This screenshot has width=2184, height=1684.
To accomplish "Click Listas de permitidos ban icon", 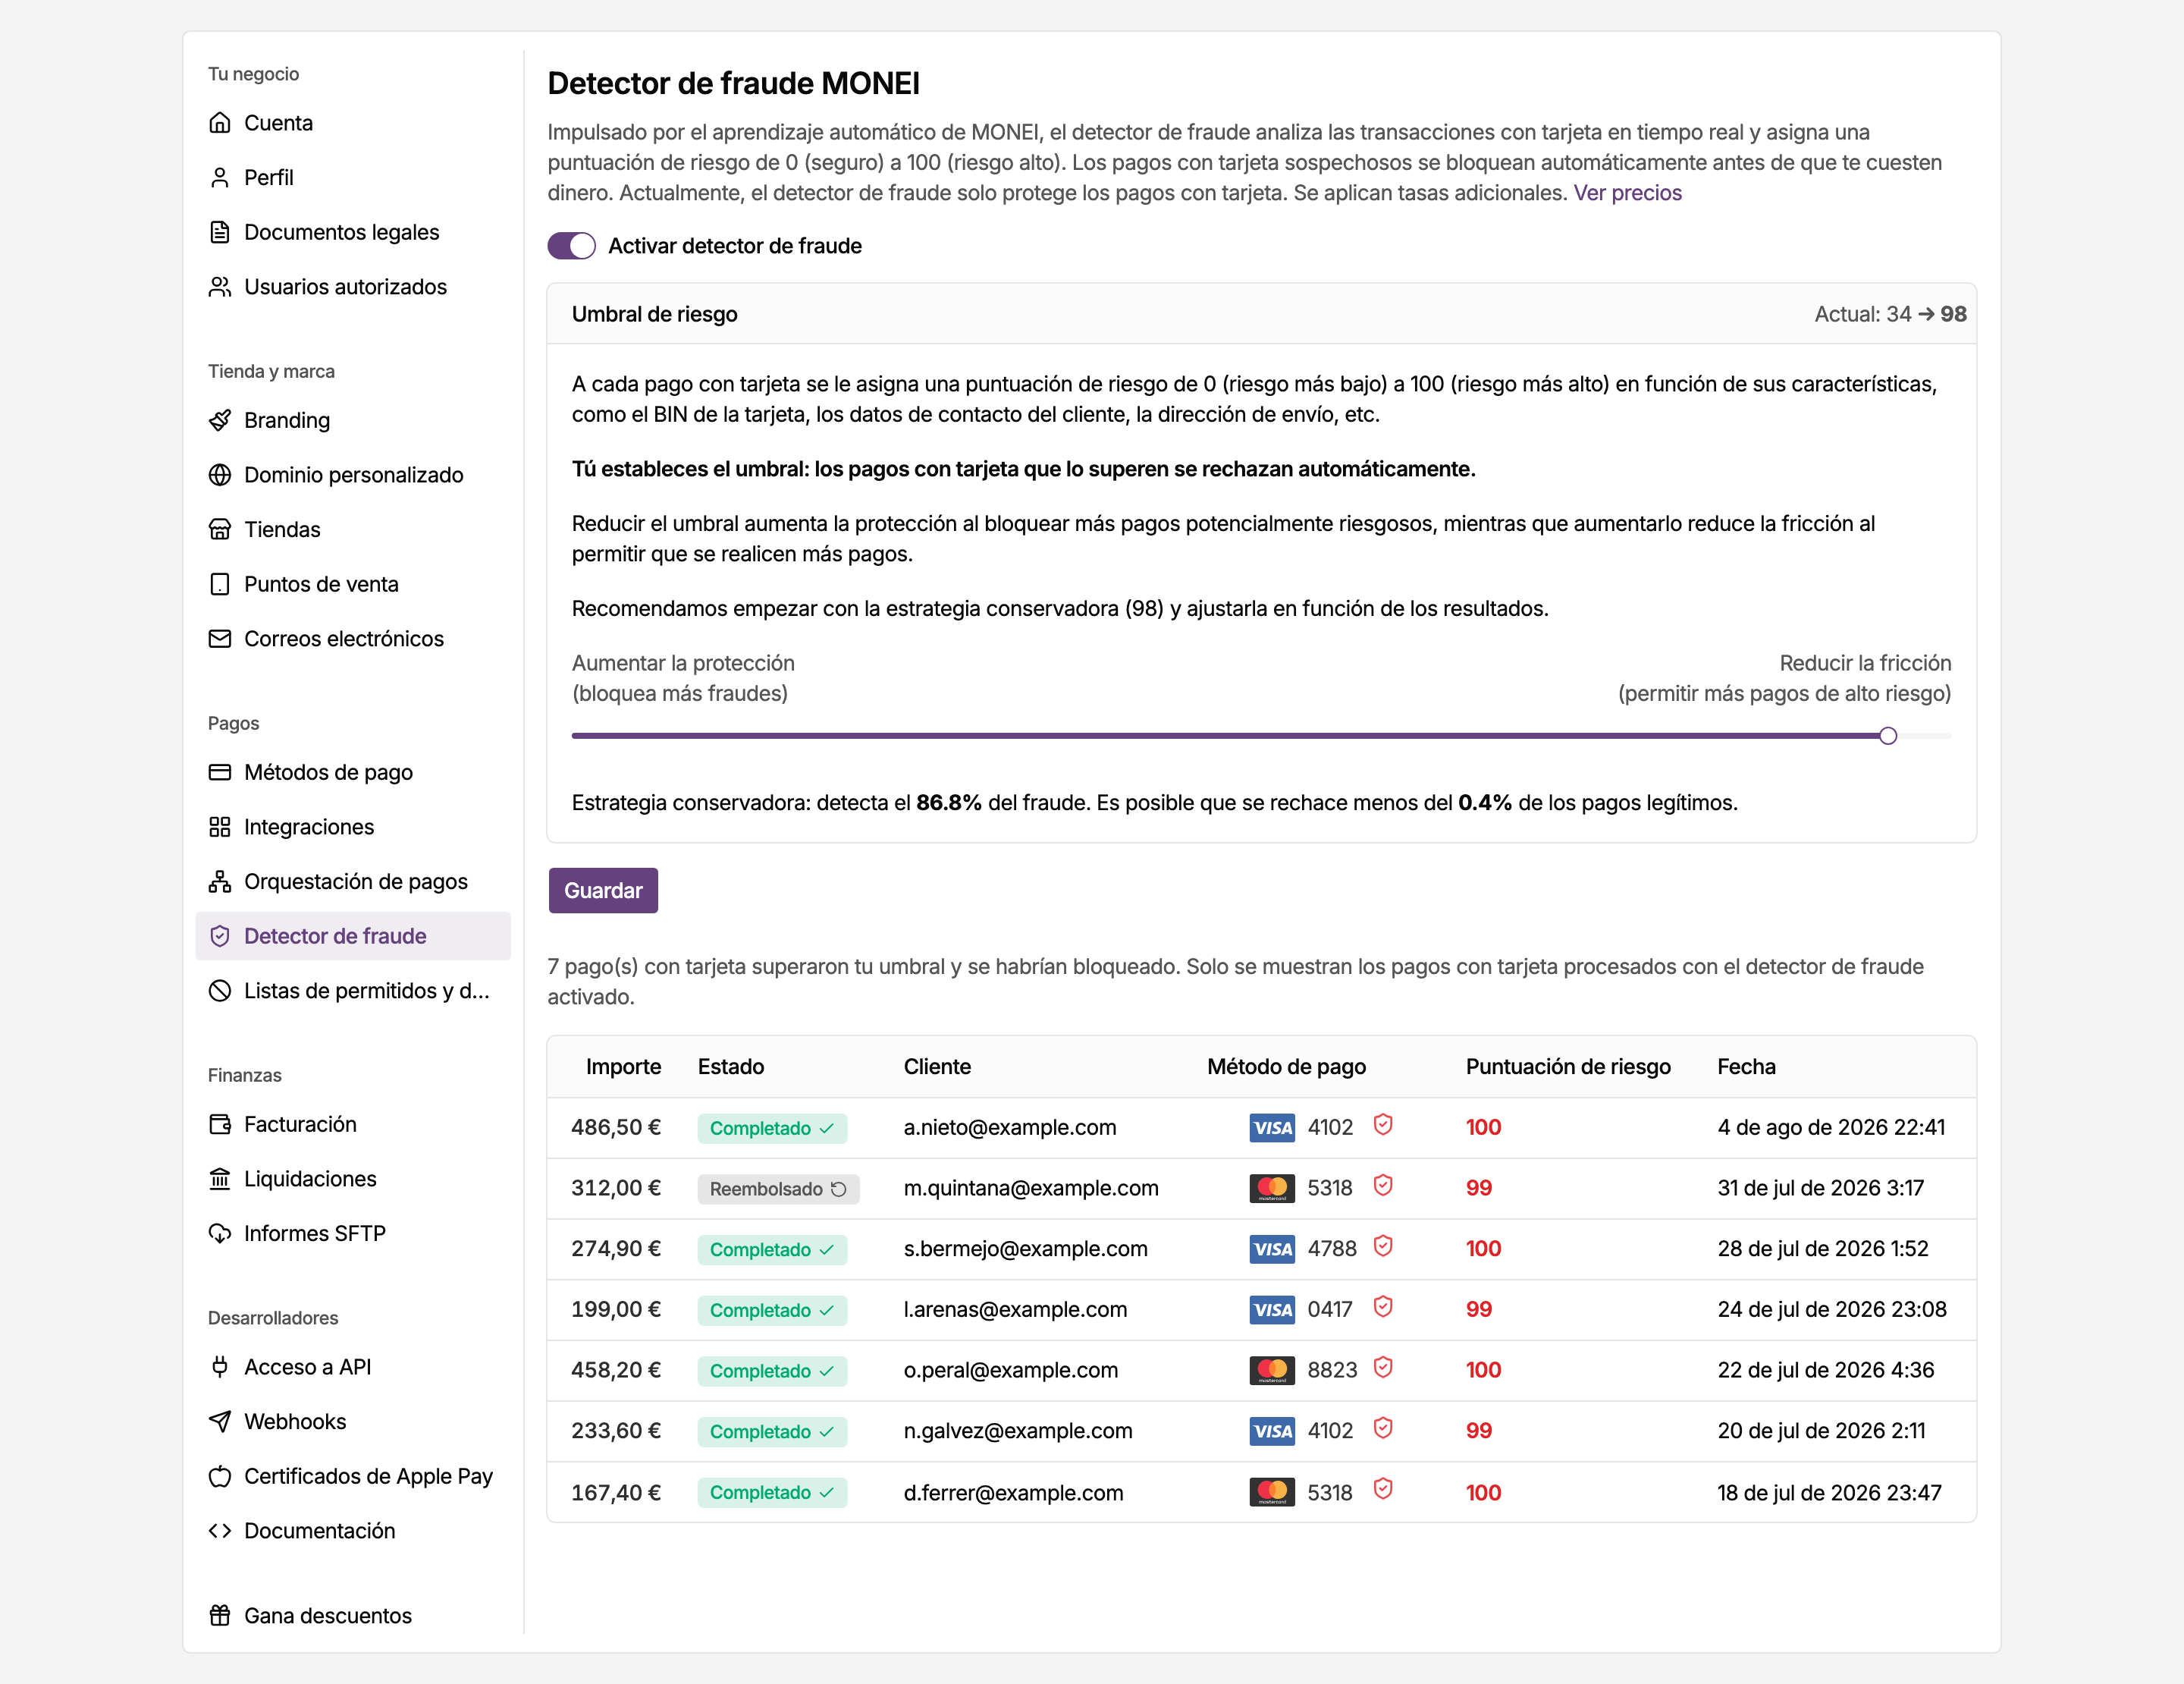I will click(x=220, y=991).
